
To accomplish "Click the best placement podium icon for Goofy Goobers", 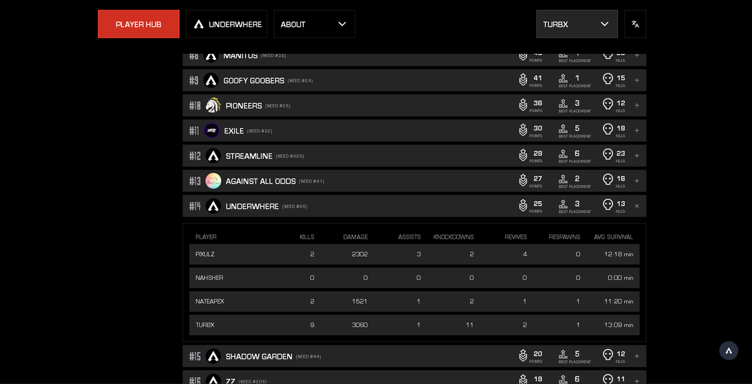I will [x=563, y=78].
